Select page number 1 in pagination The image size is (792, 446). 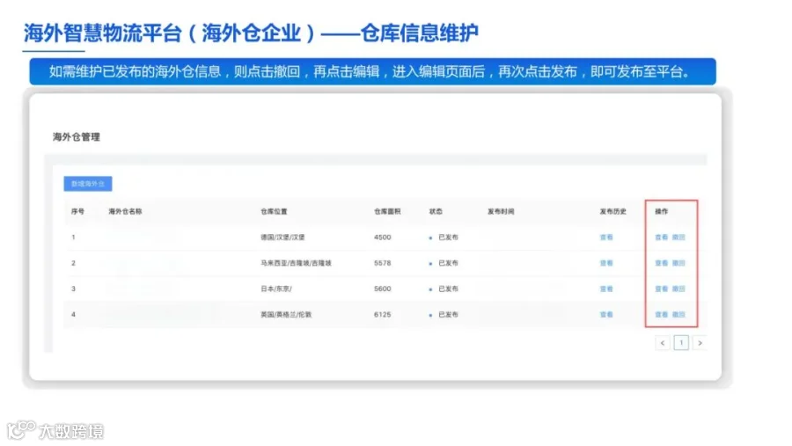[681, 343]
